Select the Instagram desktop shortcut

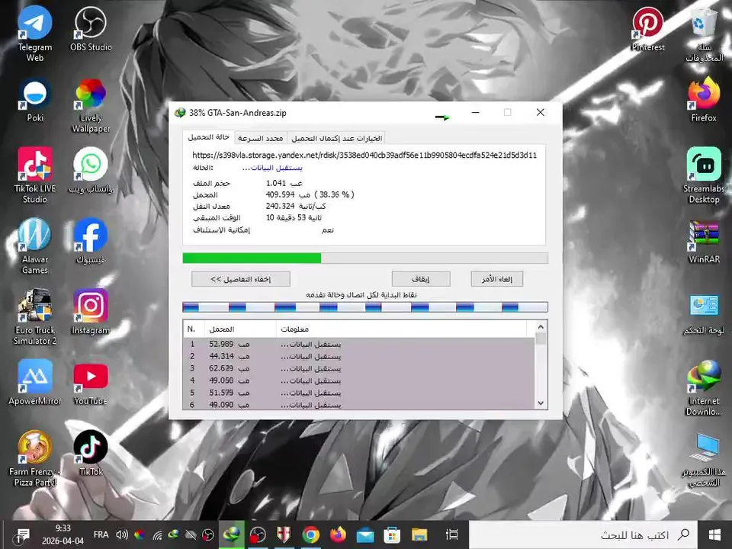[91, 312]
